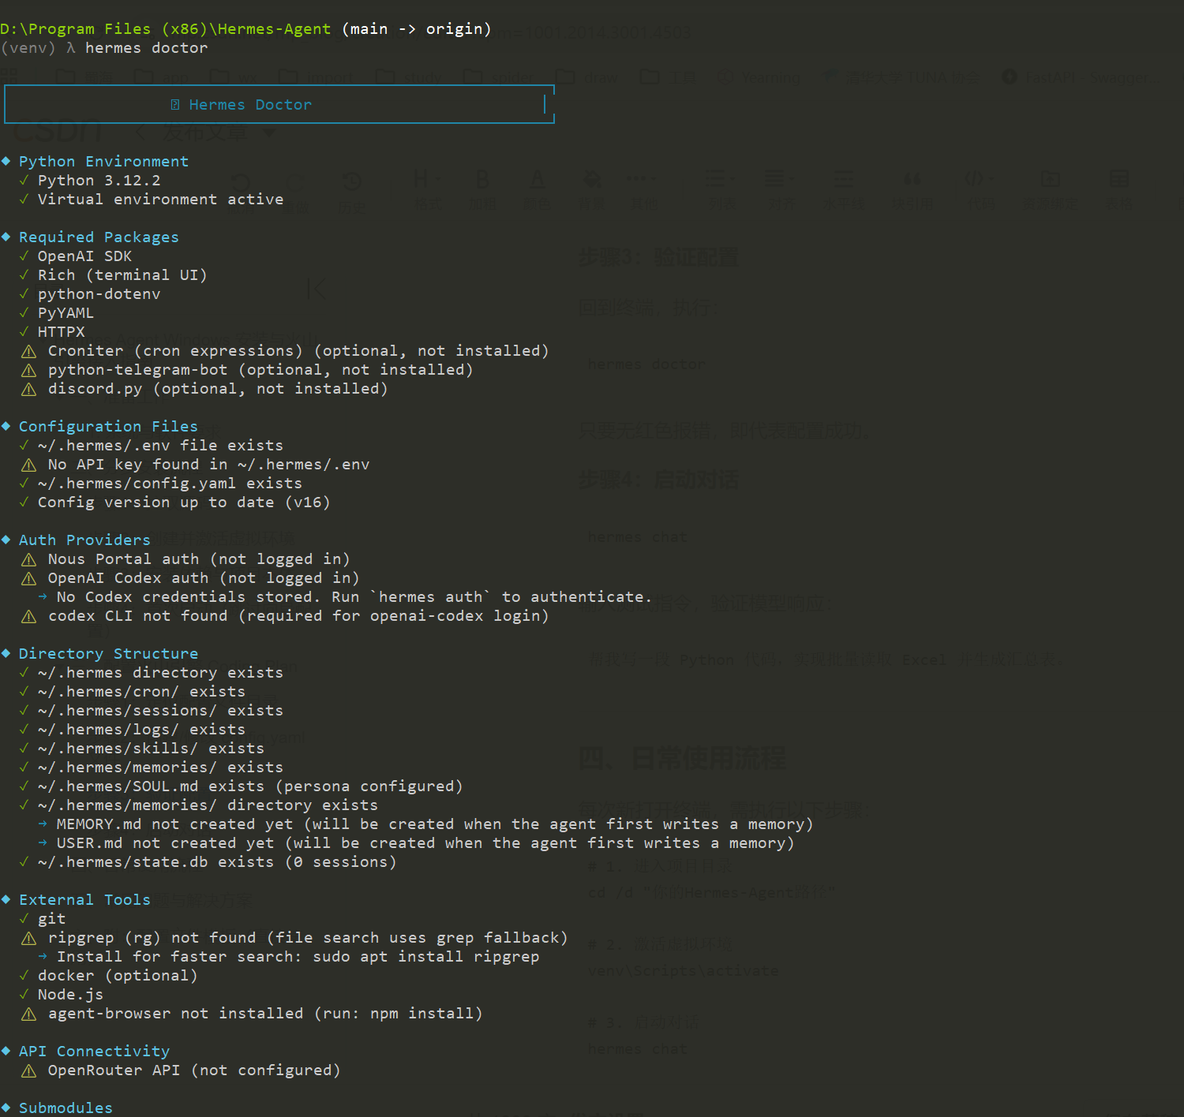Image resolution: width=1184 pixels, height=1117 pixels.
Task: Click the 'Python Environment' section heading
Action: point(103,162)
